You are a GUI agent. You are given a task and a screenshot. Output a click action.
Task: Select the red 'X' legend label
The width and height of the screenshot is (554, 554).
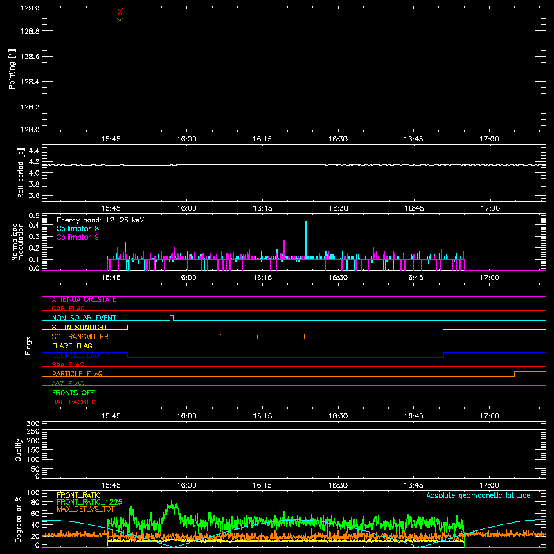[120, 12]
